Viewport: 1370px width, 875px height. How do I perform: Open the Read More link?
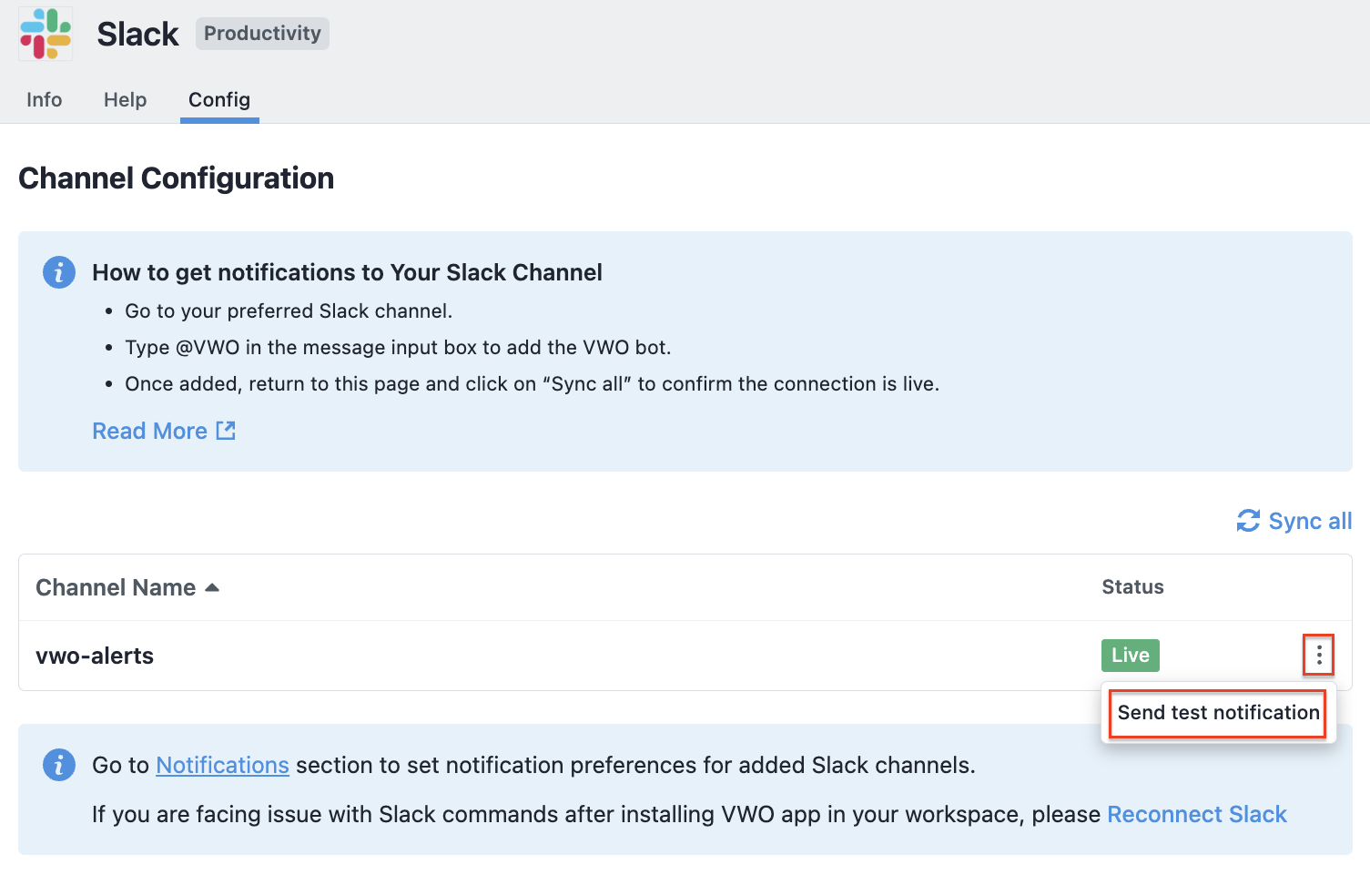[x=150, y=431]
